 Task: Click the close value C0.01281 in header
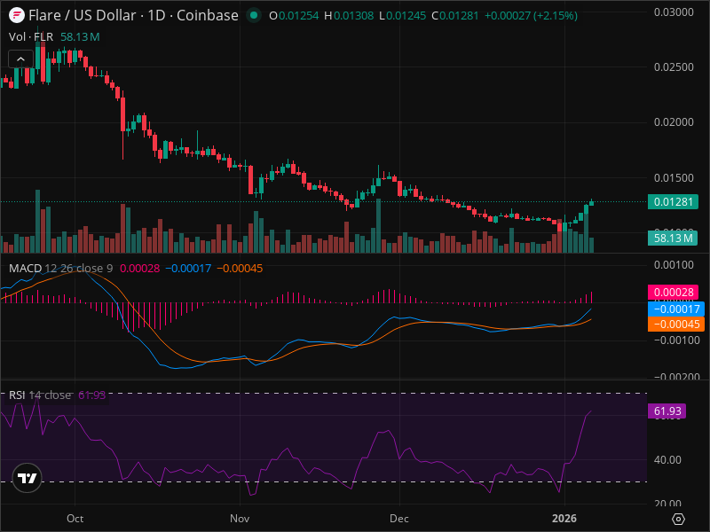click(x=455, y=16)
